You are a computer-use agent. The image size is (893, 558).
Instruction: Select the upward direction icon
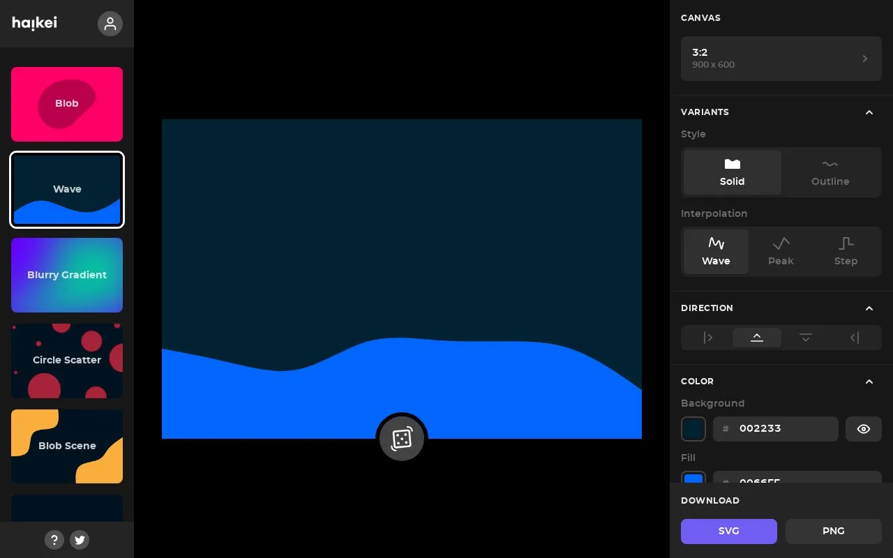[757, 338]
